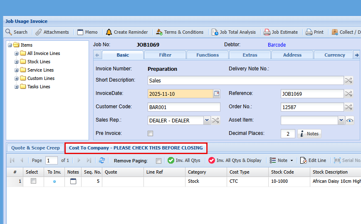Enable the Remove Paging checkbox
Viewport: 361px width, 224px height.
click(158, 161)
